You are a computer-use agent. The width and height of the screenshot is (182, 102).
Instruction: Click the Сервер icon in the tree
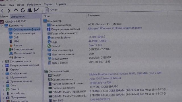pyautogui.click(x=7, y=69)
